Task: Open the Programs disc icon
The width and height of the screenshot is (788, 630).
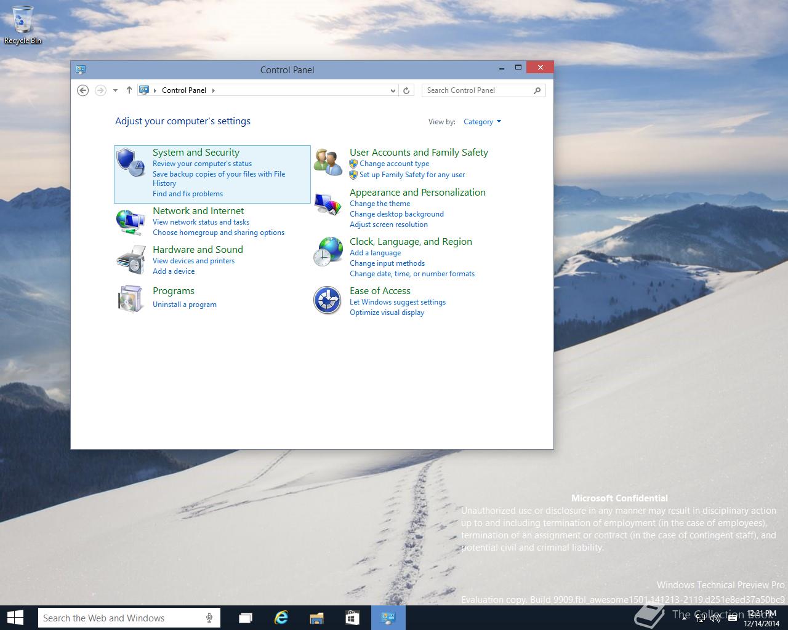Action: point(131,299)
